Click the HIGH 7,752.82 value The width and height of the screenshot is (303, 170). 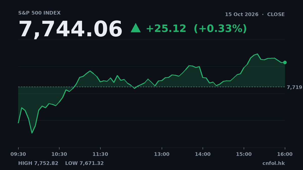coord(38,163)
